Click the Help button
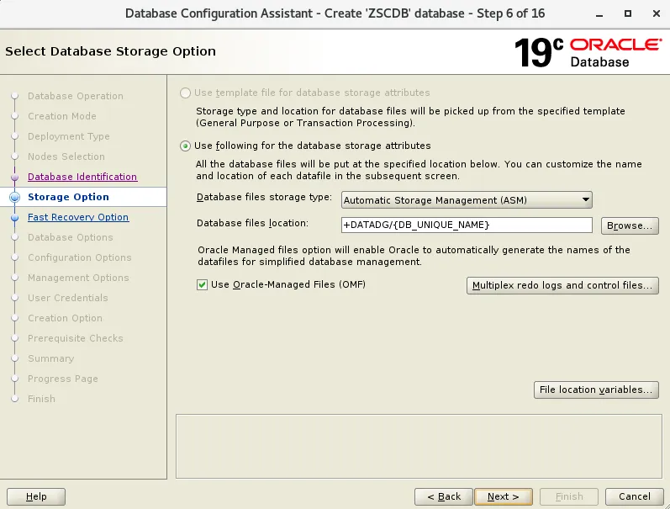This screenshot has height=509, width=670. [x=36, y=496]
